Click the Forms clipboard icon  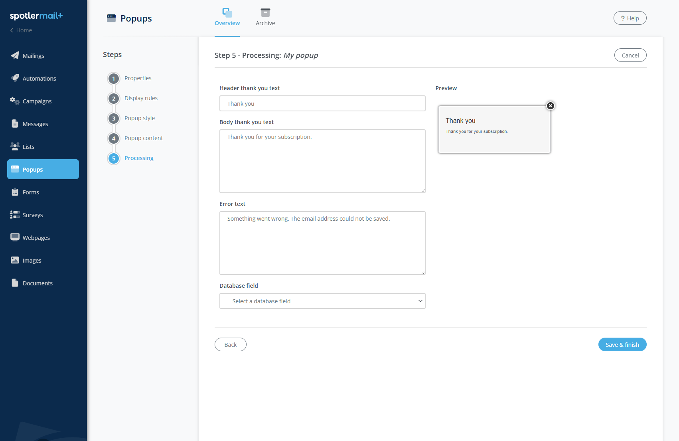(x=15, y=192)
